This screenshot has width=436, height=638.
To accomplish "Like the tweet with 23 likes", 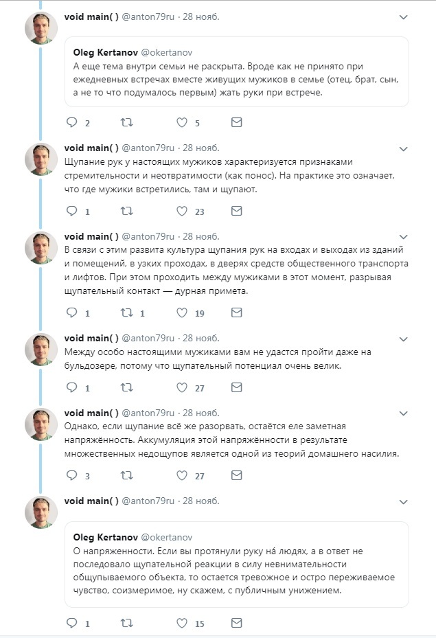I will point(182,212).
